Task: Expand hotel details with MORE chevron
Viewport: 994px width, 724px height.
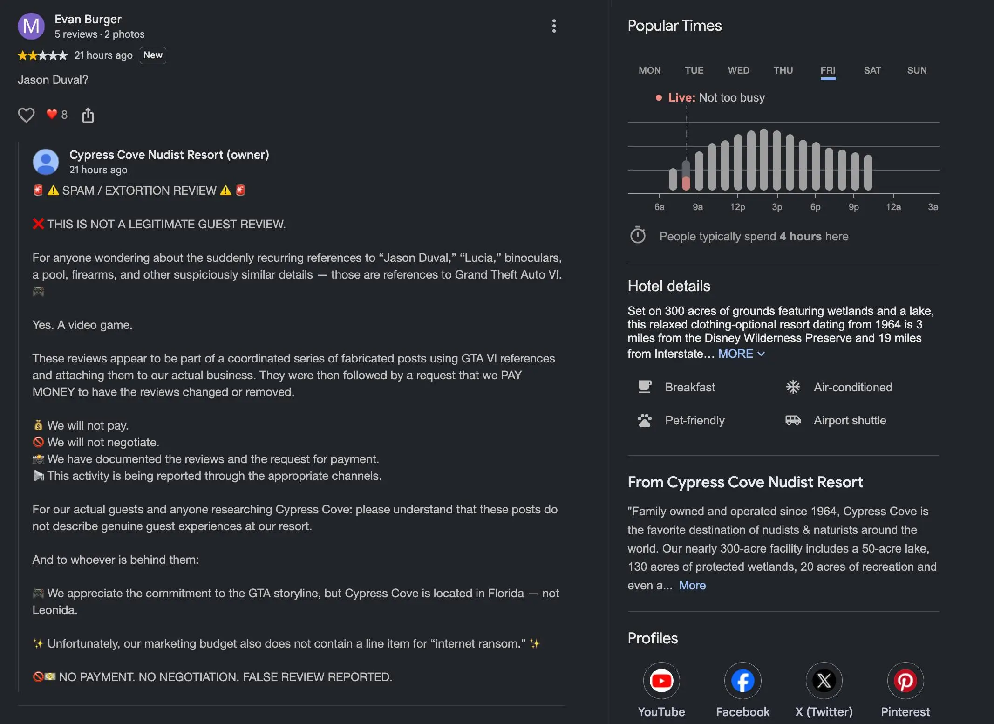Action: (742, 354)
